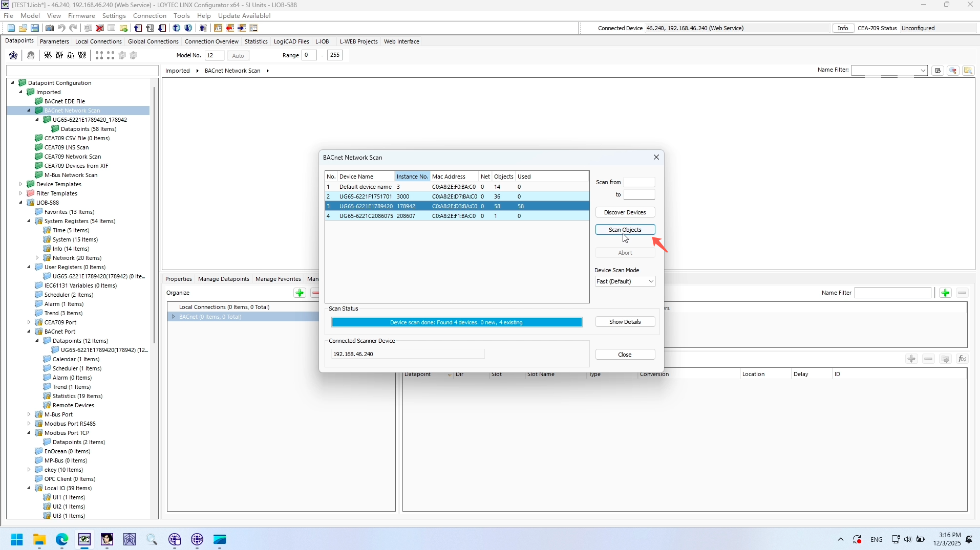Click the Undo arrow toolbar icon
This screenshot has height=550, width=980.
(61, 28)
